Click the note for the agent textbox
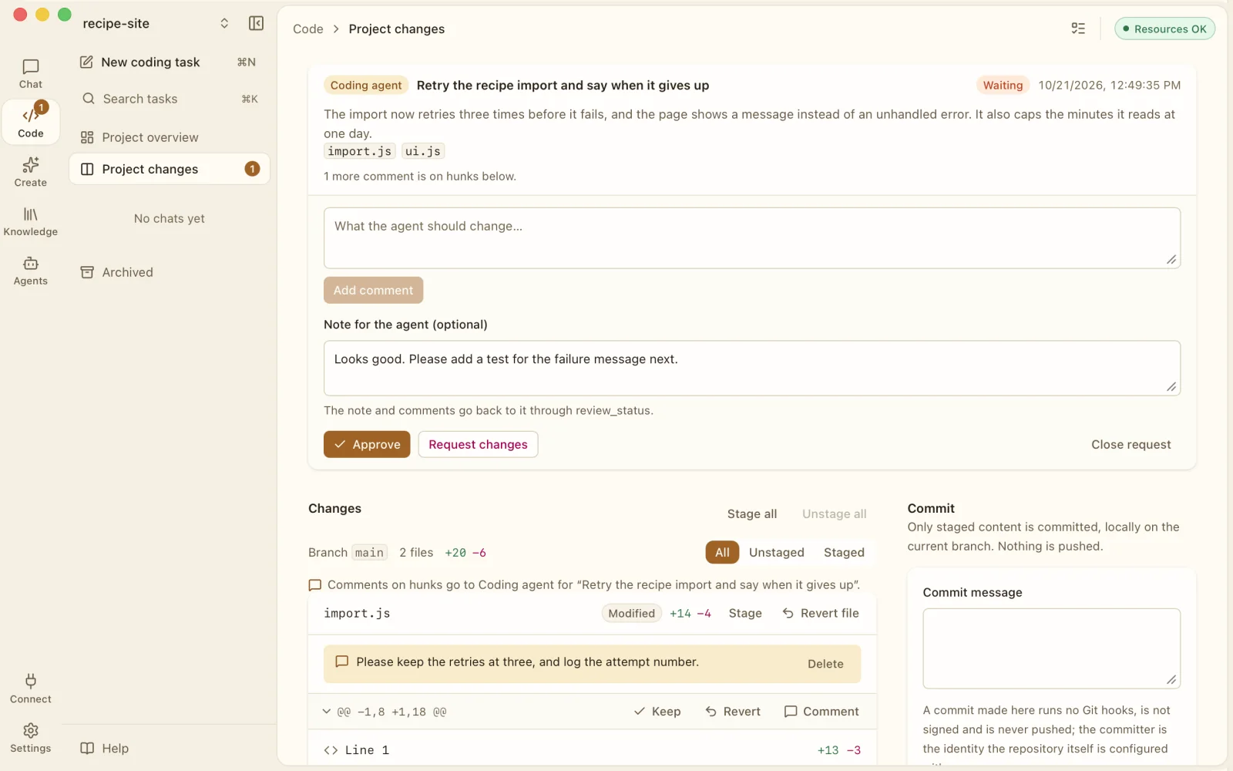 pyautogui.click(x=751, y=368)
